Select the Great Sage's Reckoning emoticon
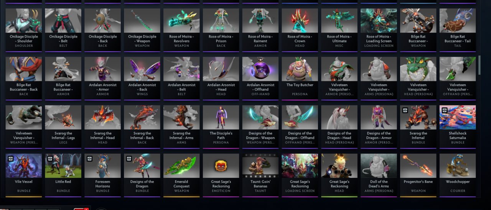The width and height of the screenshot is (491, 210). 221,175
